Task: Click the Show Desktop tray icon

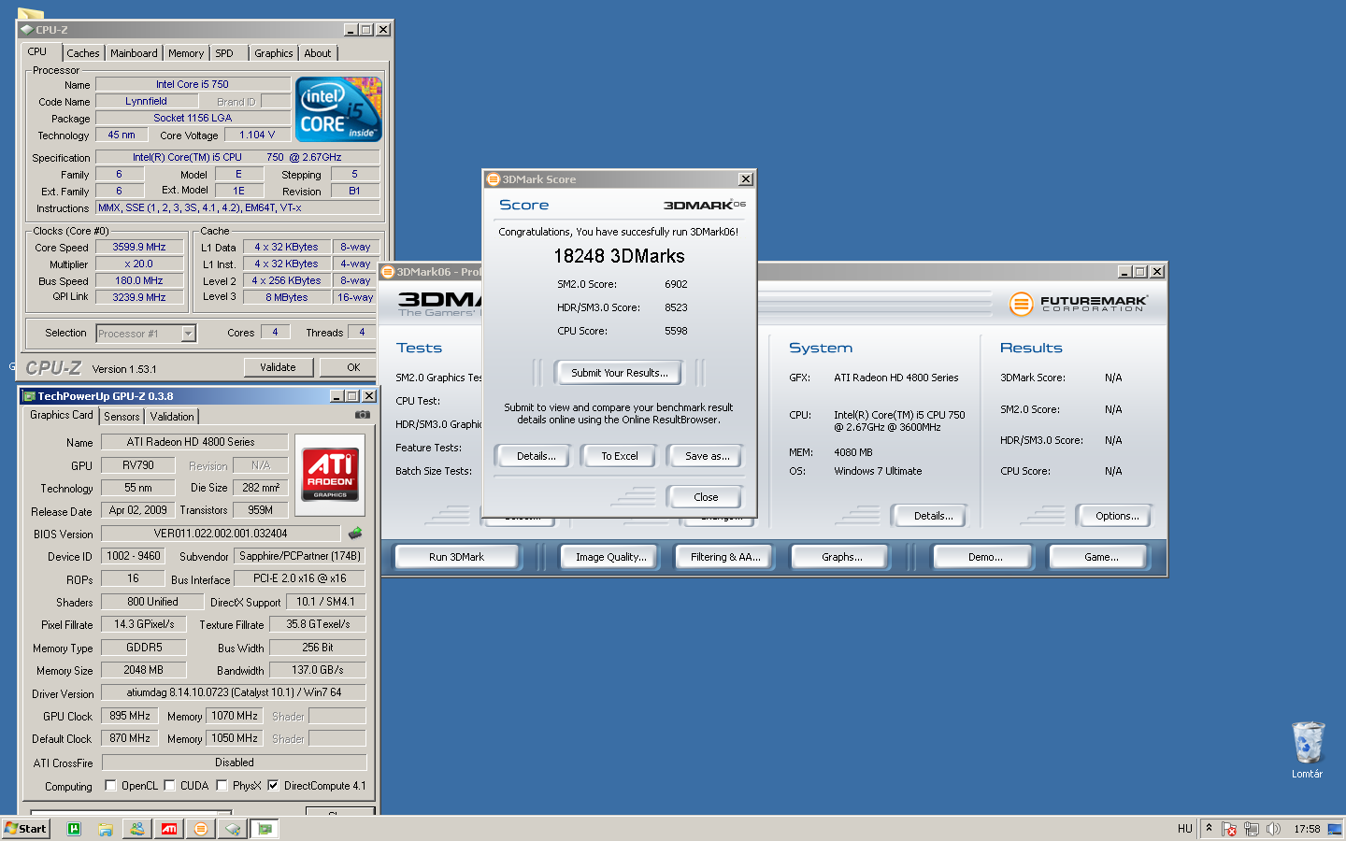Action: (x=1335, y=829)
